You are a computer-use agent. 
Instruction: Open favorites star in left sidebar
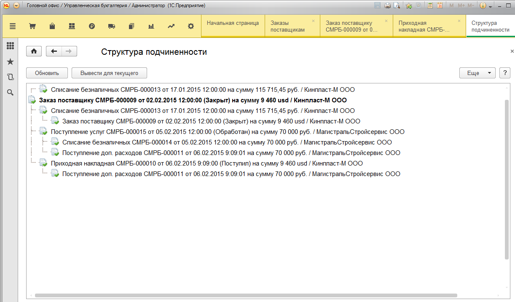(x=11, y=62)
